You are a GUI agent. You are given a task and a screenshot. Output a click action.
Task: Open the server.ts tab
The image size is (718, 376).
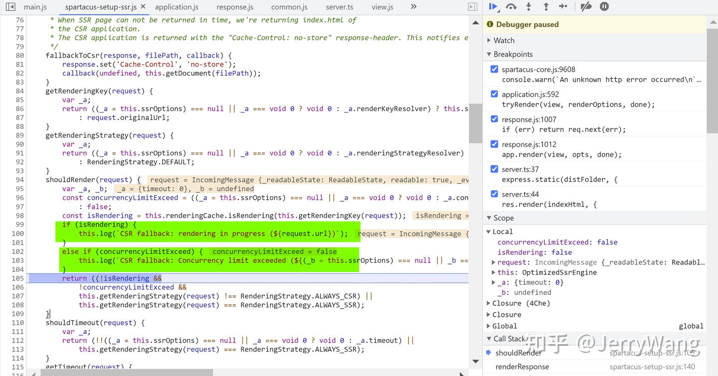340,7
